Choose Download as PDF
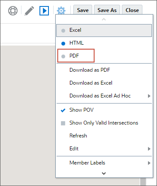 (x=104, y=70)
